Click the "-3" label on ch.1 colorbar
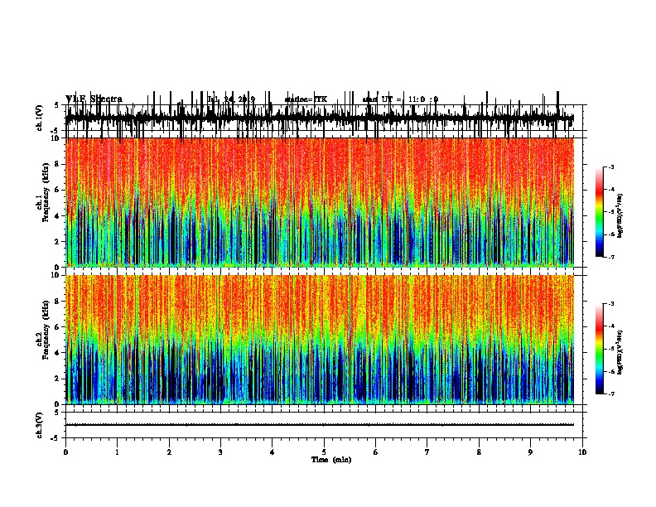 click(611, 167)
